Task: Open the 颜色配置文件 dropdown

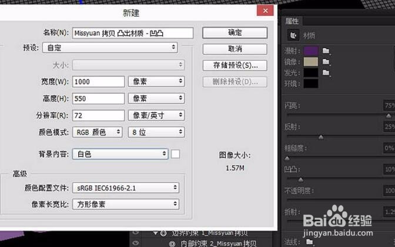Action: pos(126,188)
